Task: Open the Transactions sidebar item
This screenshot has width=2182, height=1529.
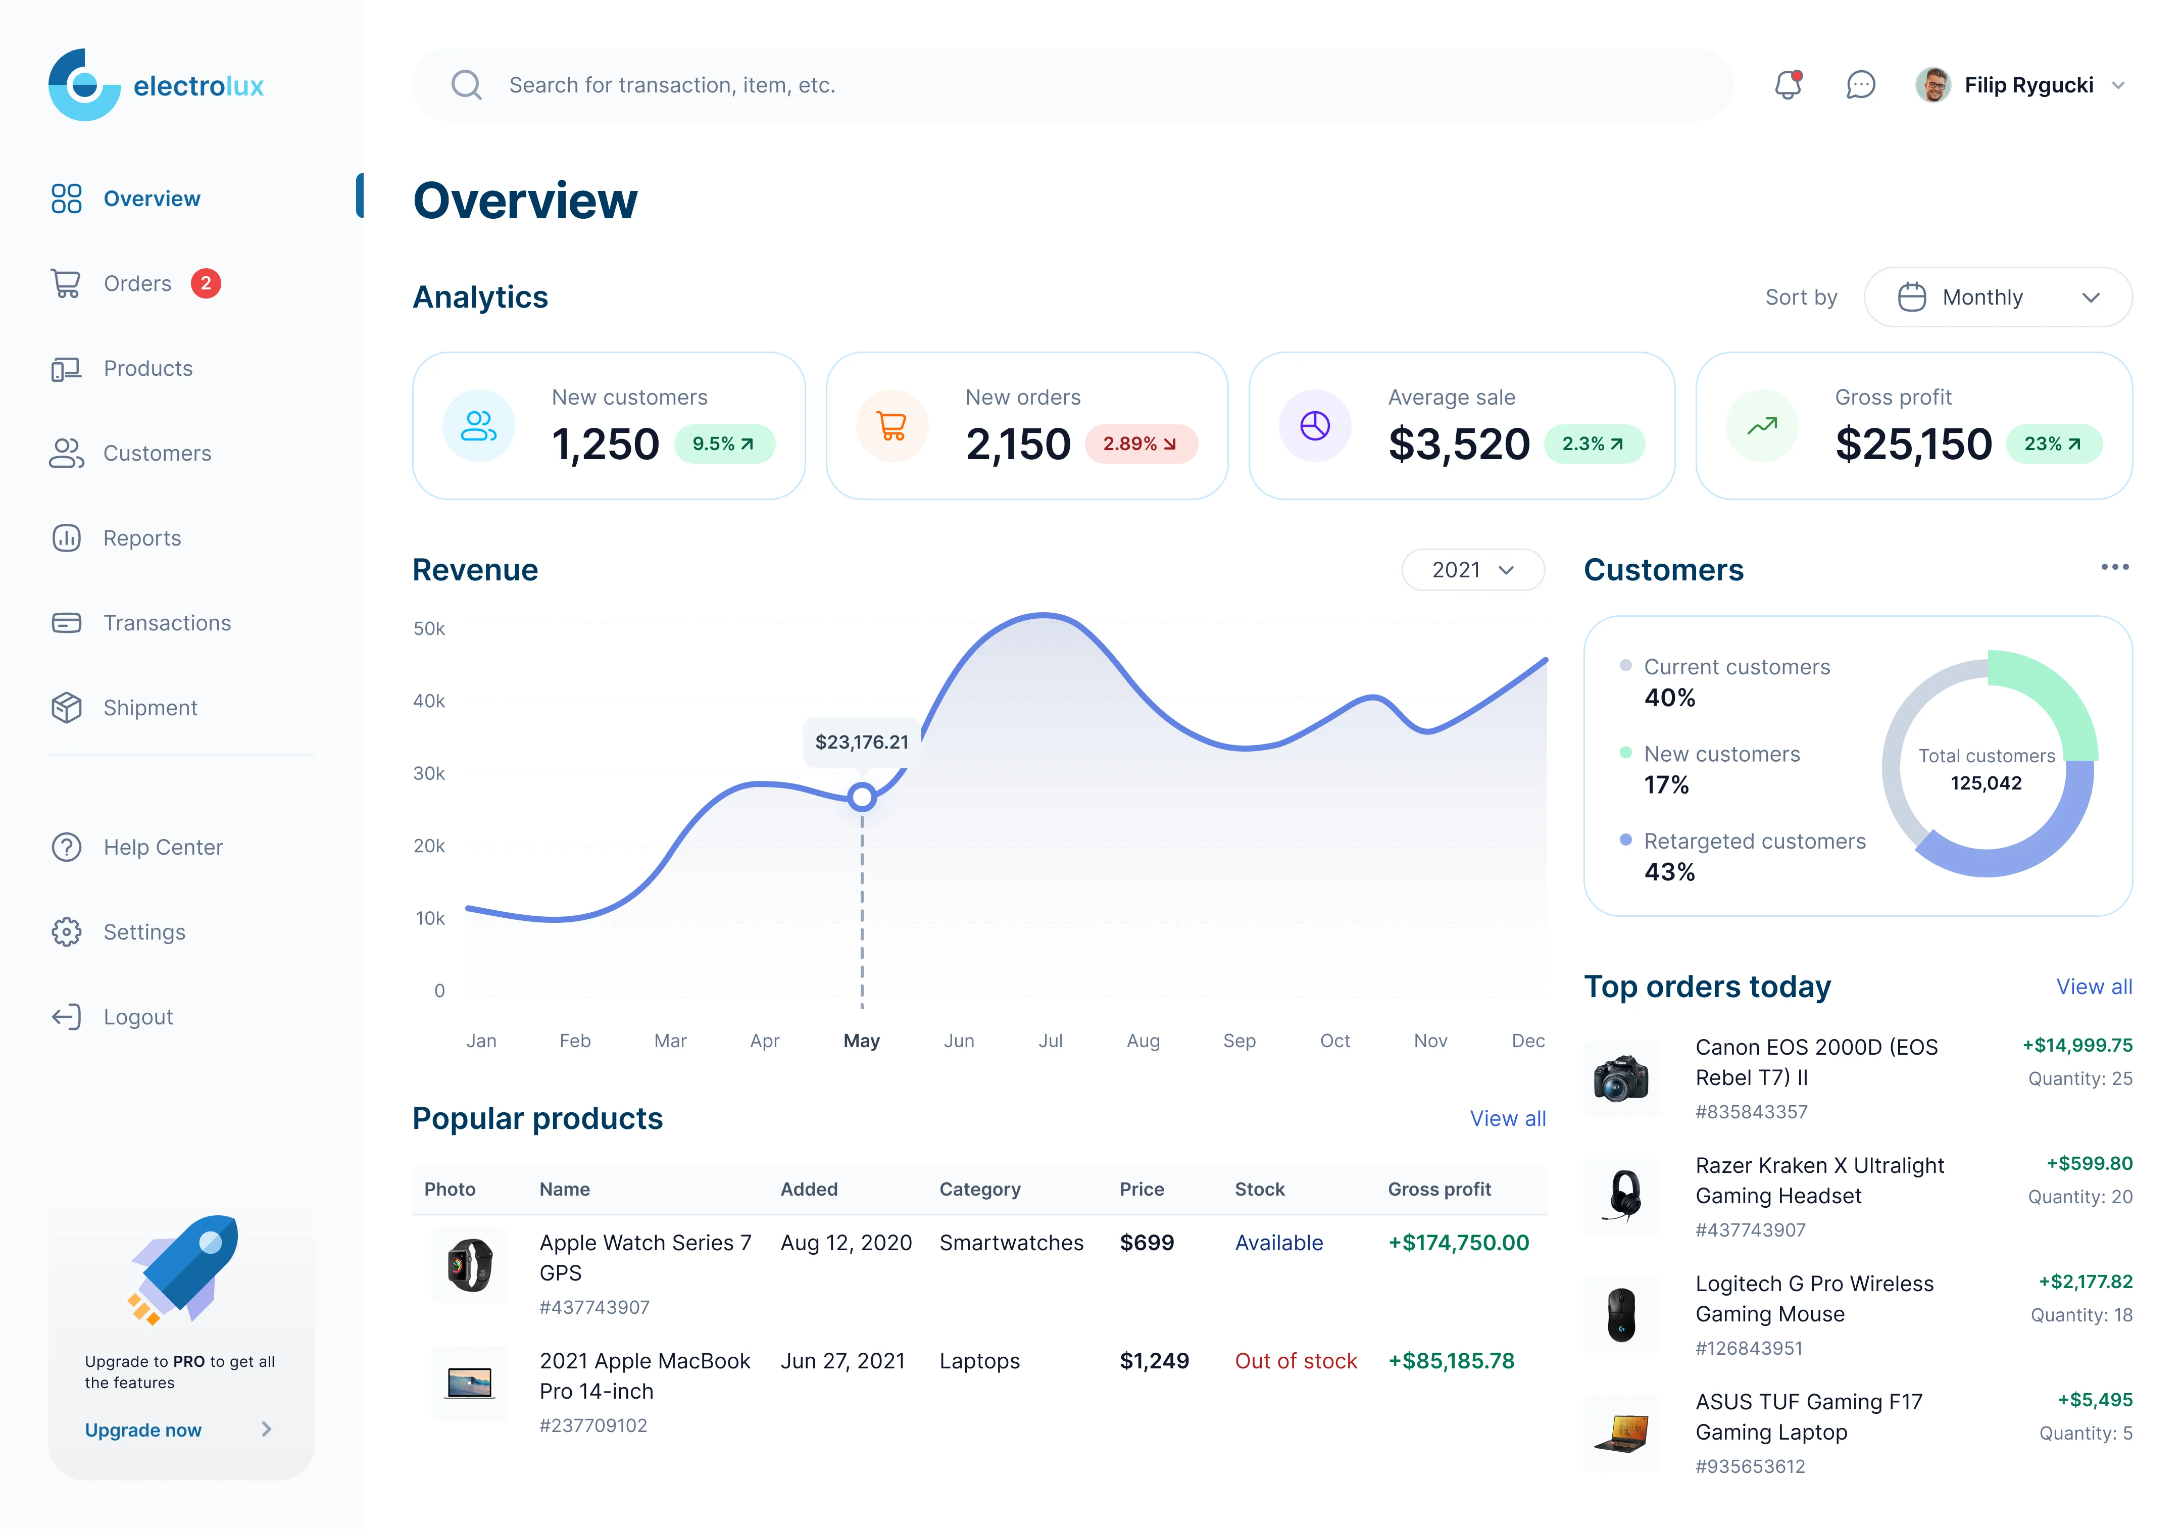Action: [166, 623]
